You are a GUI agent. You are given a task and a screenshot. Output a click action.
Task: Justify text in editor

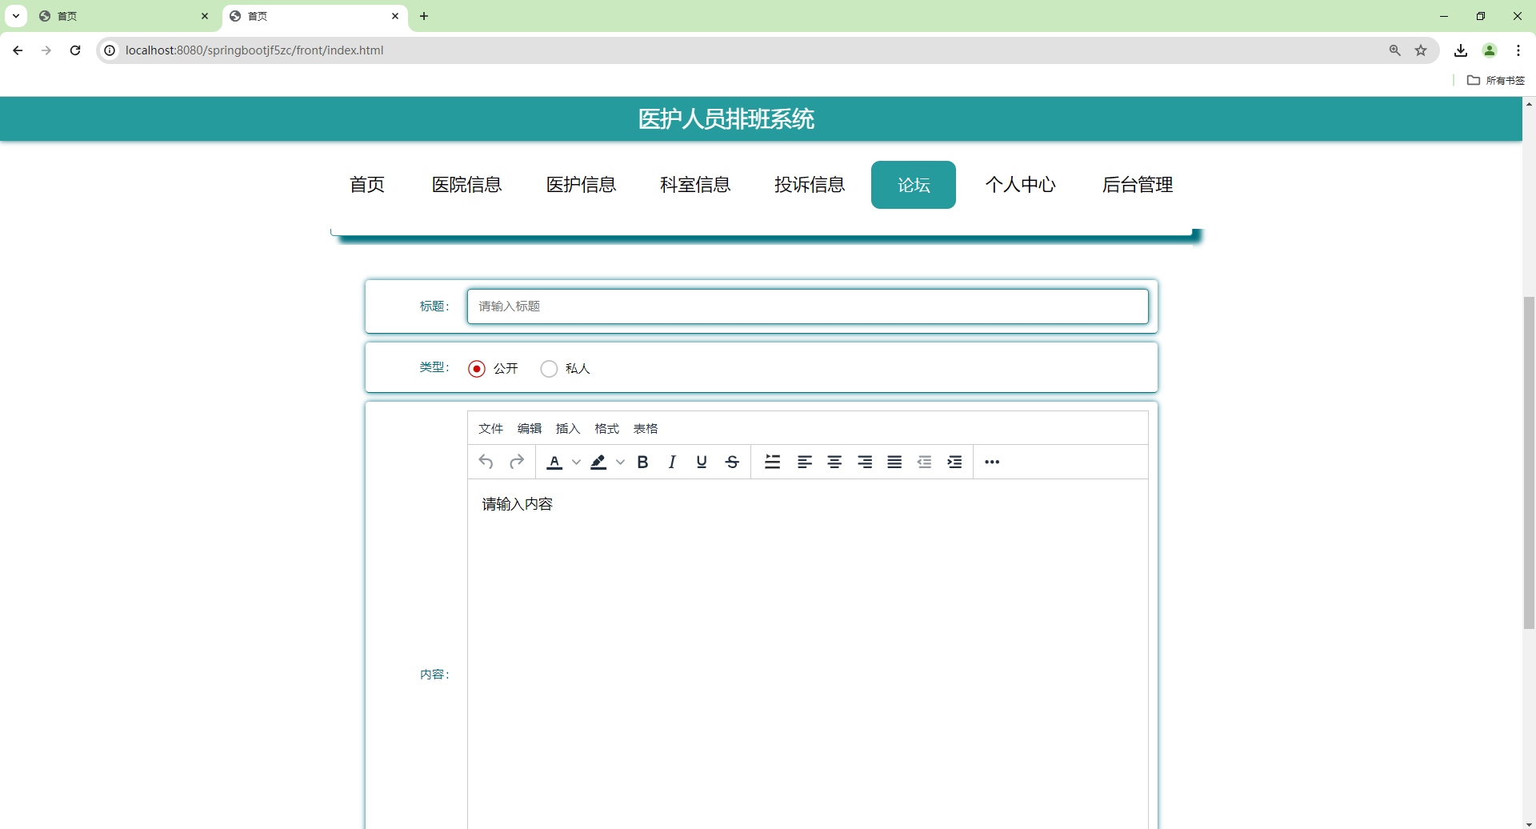coord(894,462)
